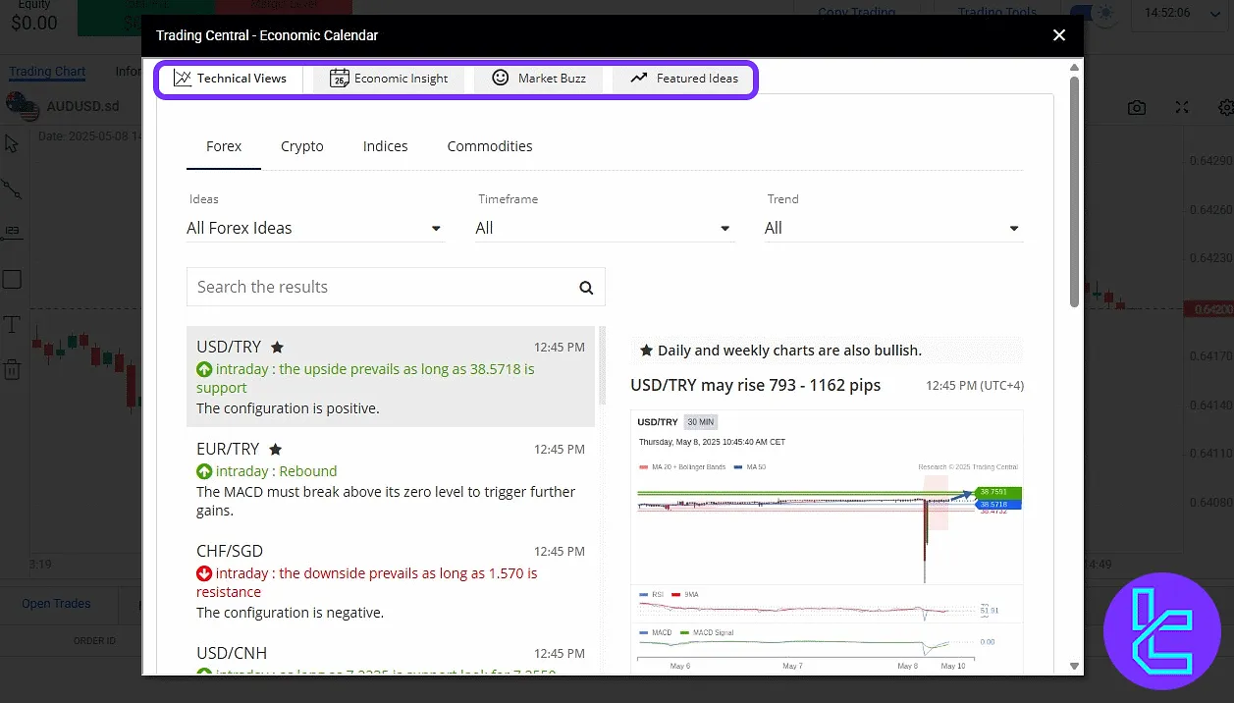Click the red down arrow on CHF/SGD
1234x703 pixels.
tap(204, 573)
